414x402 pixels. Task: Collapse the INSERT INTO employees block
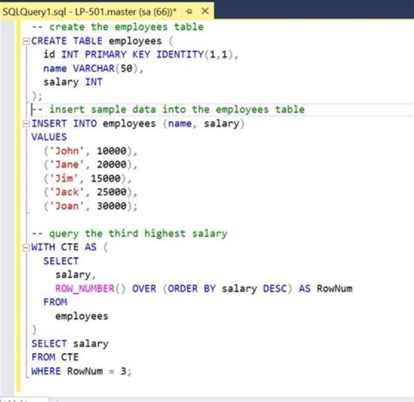point(26,123)
